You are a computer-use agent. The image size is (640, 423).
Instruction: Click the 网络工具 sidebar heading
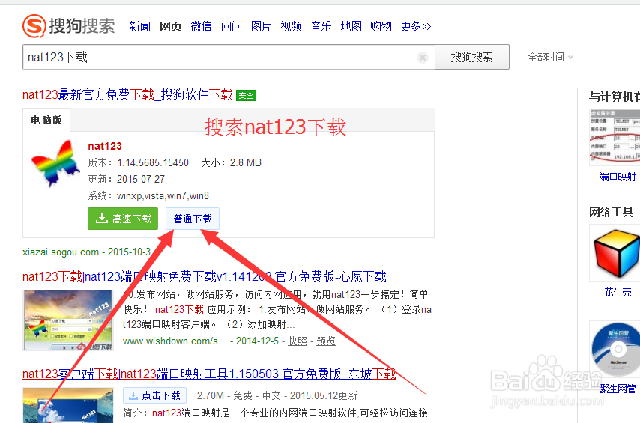coord(611,212)
